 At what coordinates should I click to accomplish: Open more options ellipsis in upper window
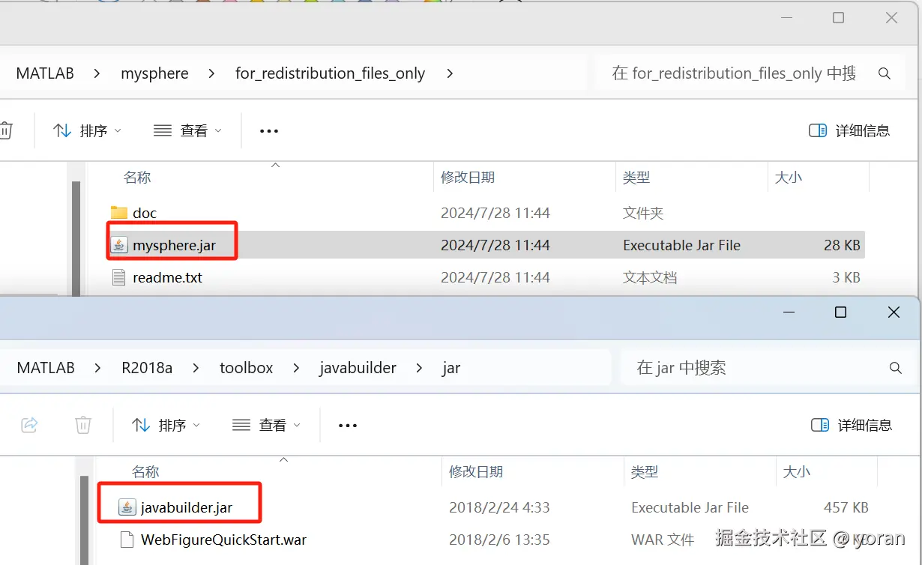click(269, 130)
